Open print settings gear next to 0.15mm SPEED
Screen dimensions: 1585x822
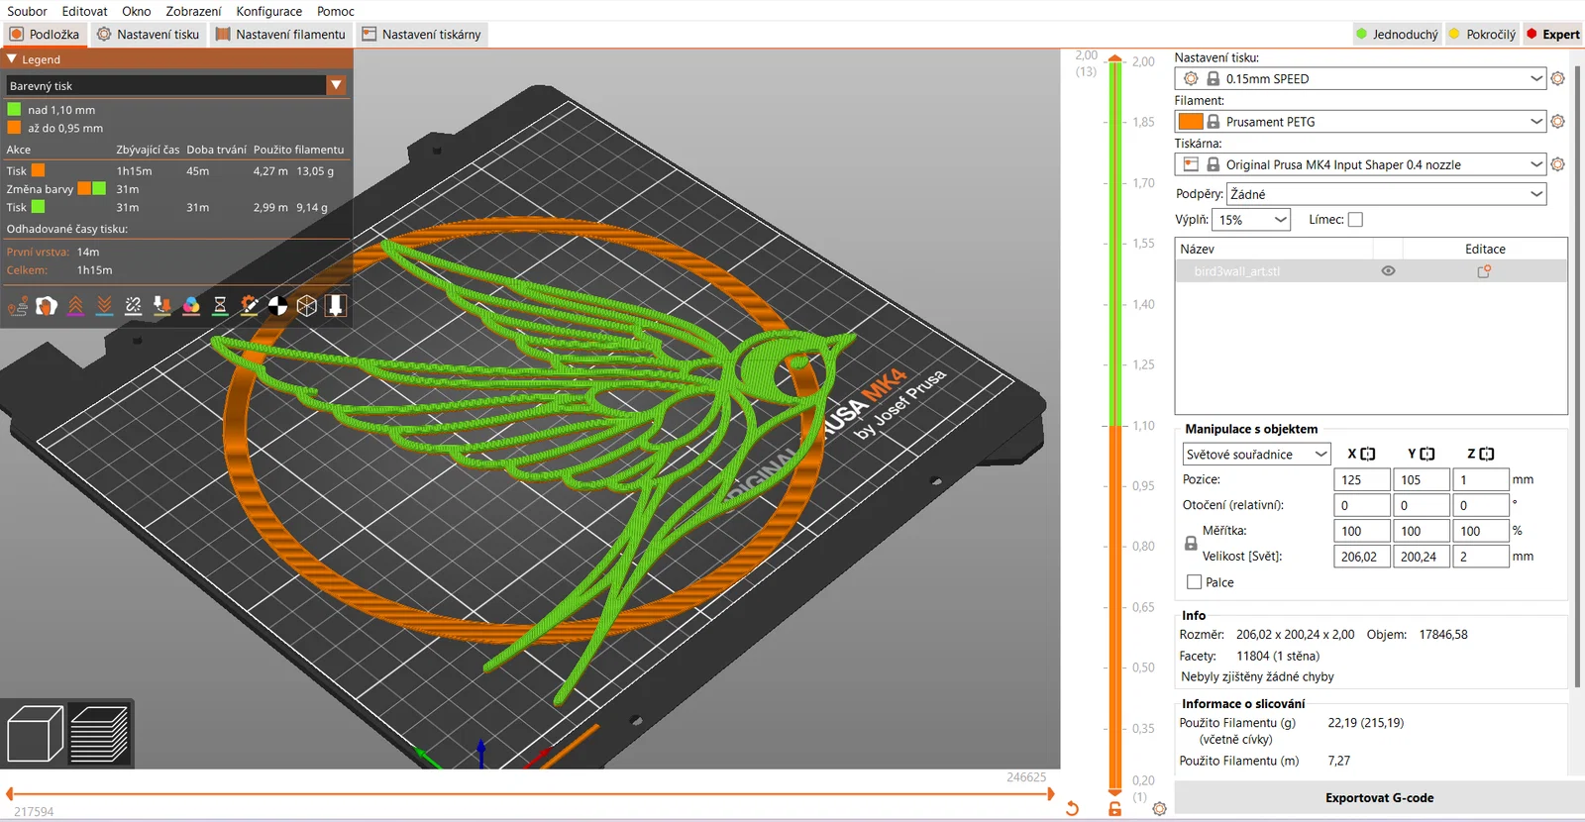pos(1558,78)
